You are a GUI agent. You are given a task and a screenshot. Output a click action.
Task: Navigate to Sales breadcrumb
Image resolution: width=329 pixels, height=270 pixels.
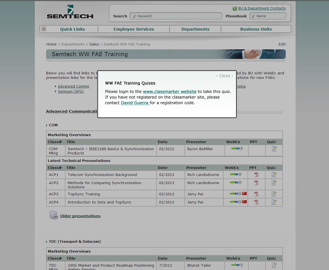click(x=94, y=44)
